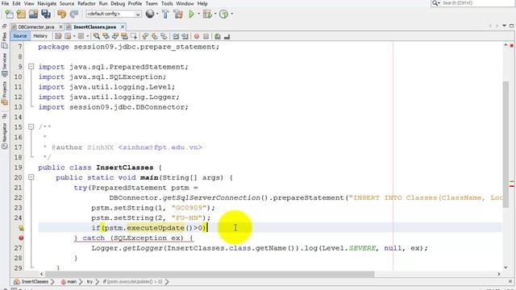Open dropdown arrow next to globe icon
This screenshot has height=290, width=516.
[x=157, y=14]
